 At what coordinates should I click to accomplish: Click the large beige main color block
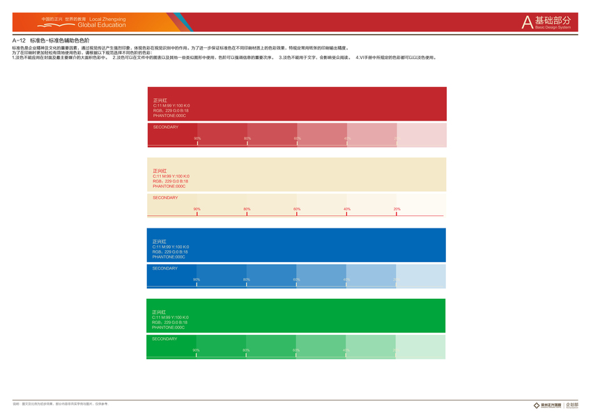tap(297, 174)
